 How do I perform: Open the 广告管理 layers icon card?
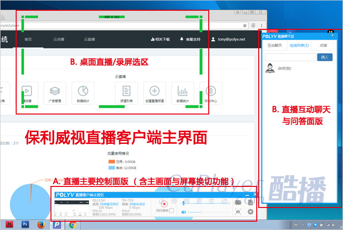coord(55,93)
